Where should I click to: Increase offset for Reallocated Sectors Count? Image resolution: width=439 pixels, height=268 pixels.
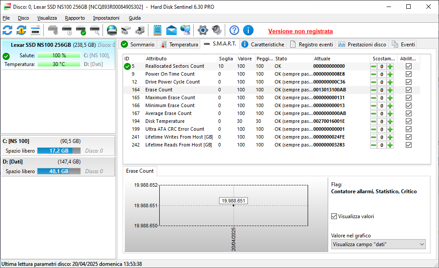click(x=390, y=66)
